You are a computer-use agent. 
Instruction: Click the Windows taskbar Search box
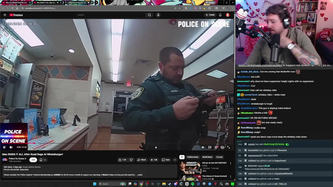coord(112,184)
